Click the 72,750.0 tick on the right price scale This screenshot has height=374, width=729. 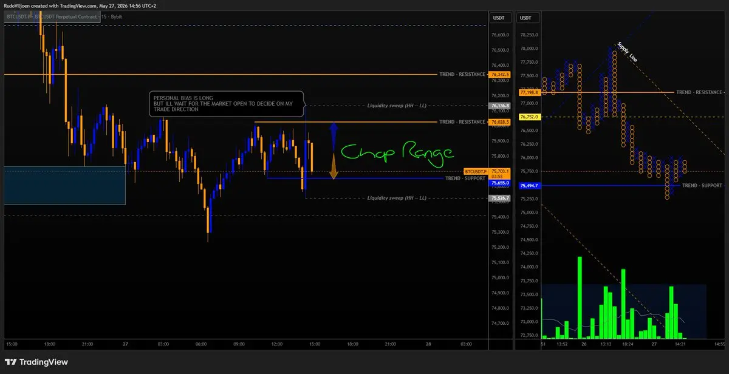(528, 335)
